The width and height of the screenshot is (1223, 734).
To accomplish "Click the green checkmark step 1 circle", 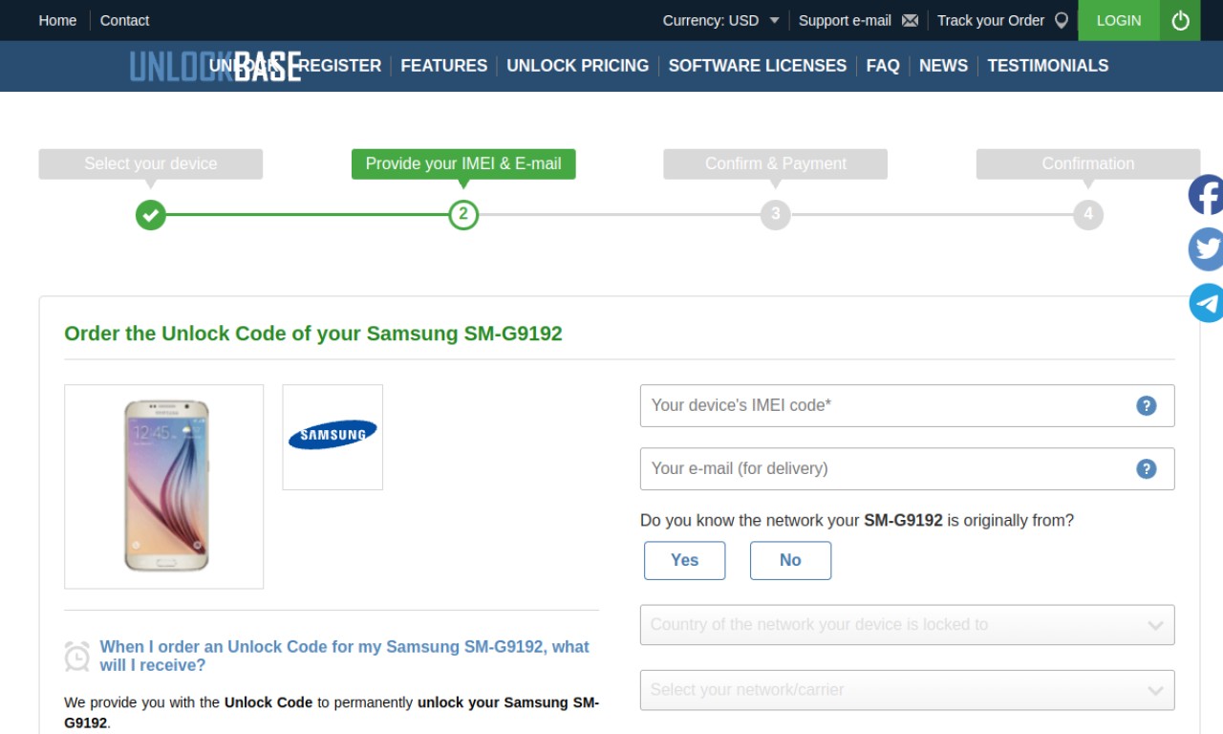I will pos(150,214).
